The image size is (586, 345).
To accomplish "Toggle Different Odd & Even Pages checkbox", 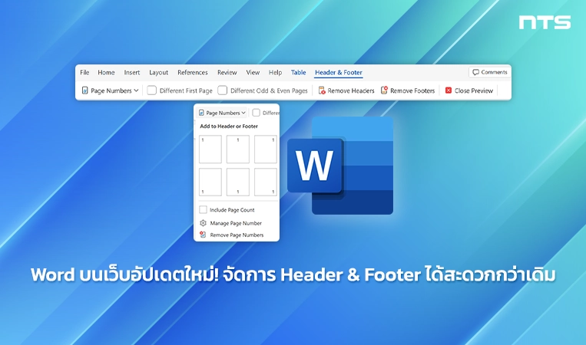I will click(x=223, y=90).
